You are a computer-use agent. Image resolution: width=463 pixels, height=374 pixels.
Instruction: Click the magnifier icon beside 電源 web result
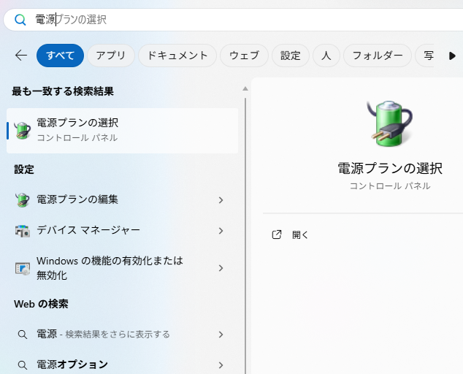pyautogui.click(x=23, y=335)
